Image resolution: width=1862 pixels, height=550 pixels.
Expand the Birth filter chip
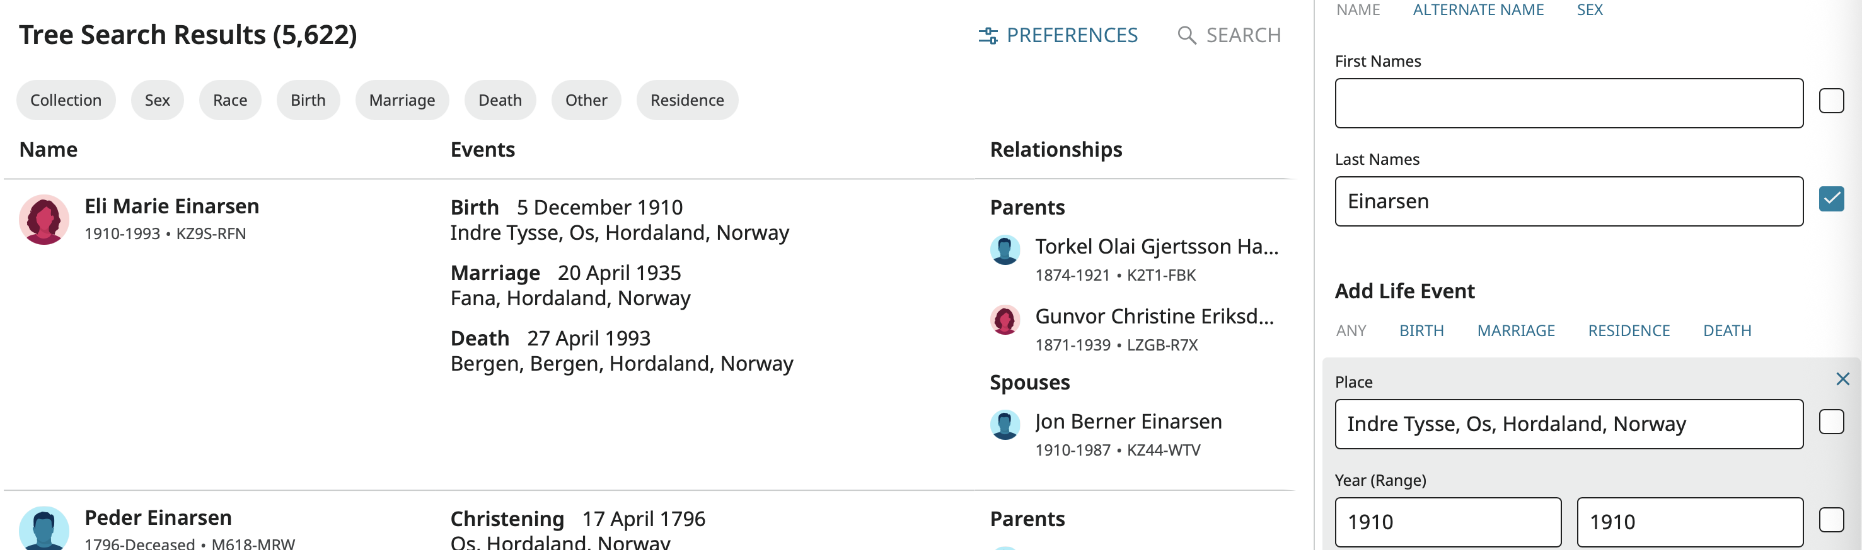pyautogui.click(x=308, y=99)
